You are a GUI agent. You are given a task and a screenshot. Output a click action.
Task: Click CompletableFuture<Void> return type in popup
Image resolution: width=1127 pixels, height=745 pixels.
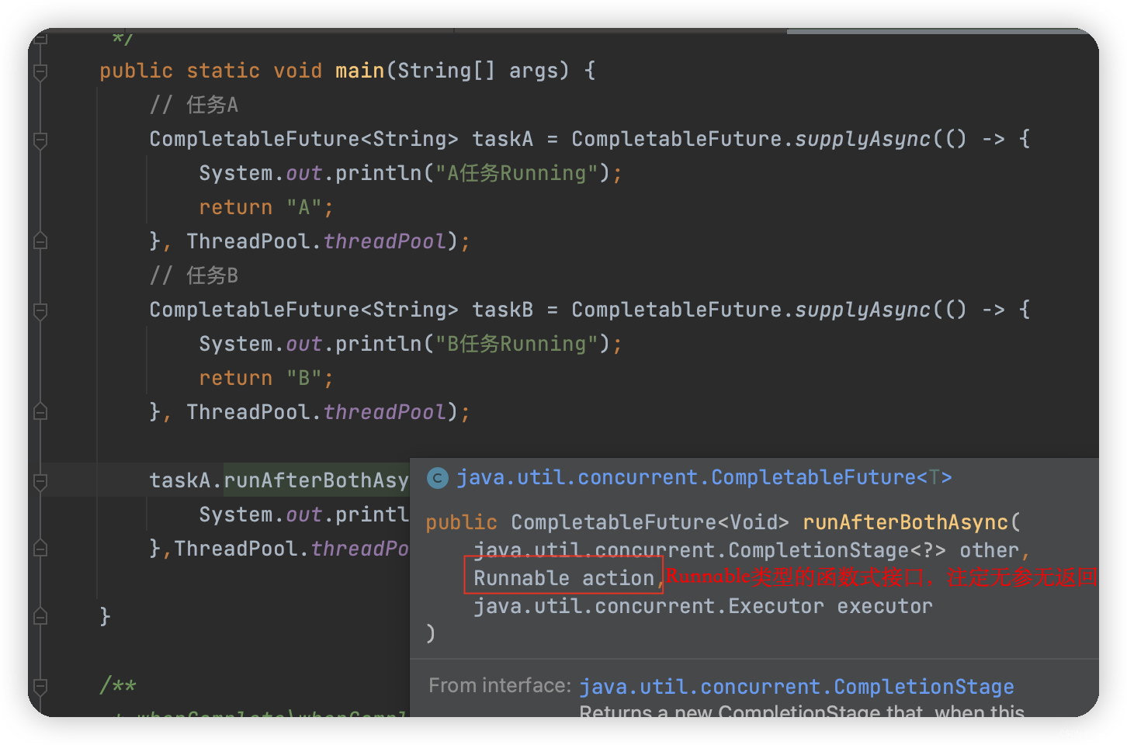pos(650,522)
